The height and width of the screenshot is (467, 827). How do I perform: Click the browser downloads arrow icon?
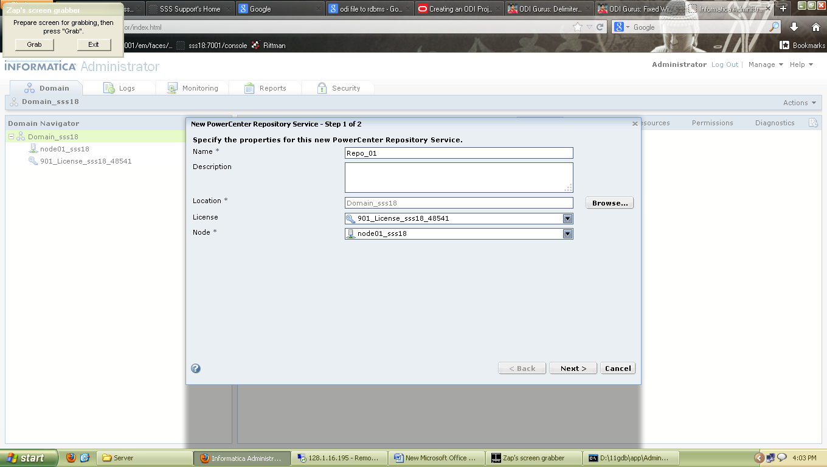point(794,27)
